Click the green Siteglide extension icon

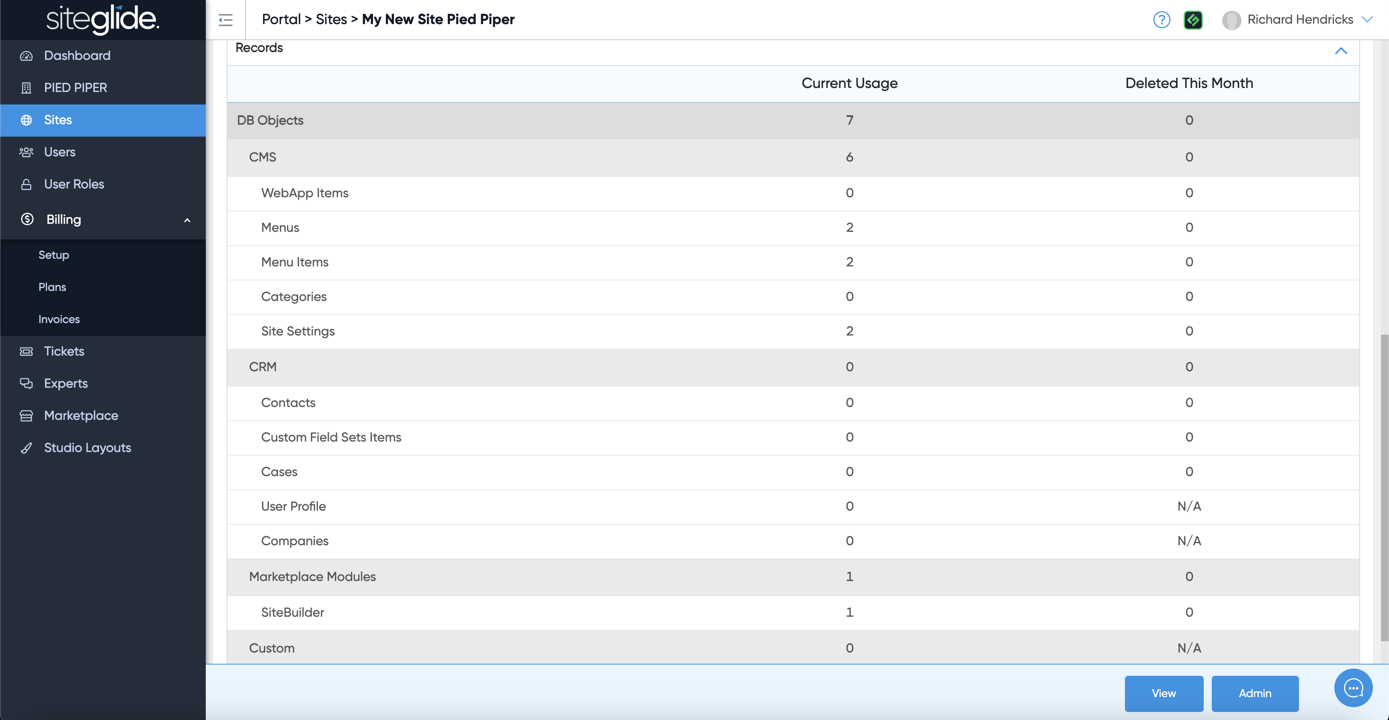pos(1193,20)
